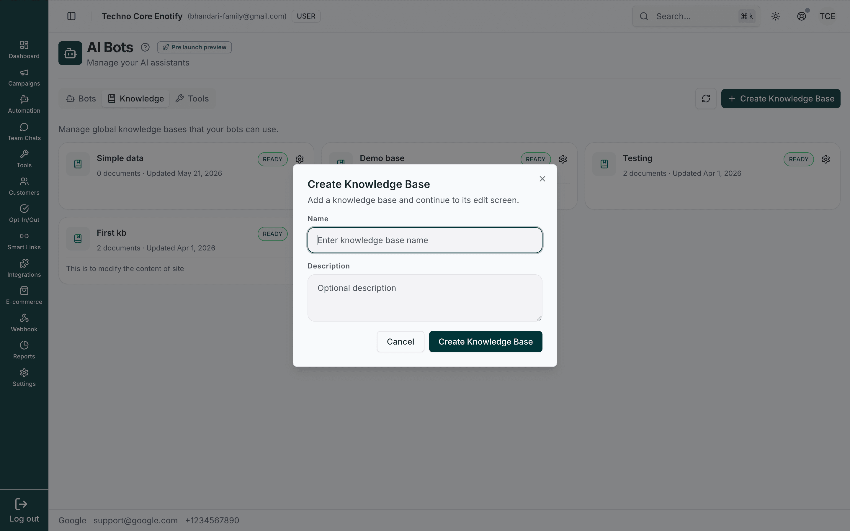Go to Campaigns in the sidebar
Viewport: 850px width, 531px height.
(24, 77)
